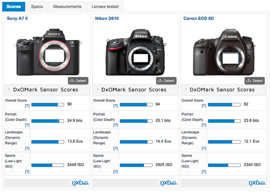
Task: Open Portrait help [?] for Canon EOS 6D
Action: pyautogui.click(x=204, y=125)
